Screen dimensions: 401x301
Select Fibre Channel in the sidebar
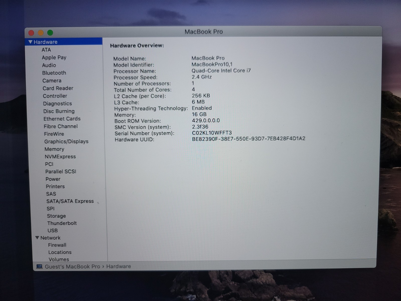coord(61,126)
